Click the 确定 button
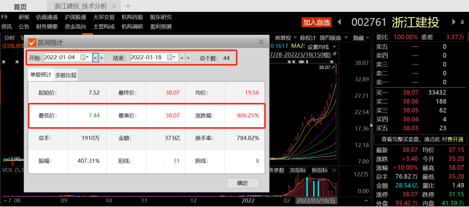 [x=242, y=183]
